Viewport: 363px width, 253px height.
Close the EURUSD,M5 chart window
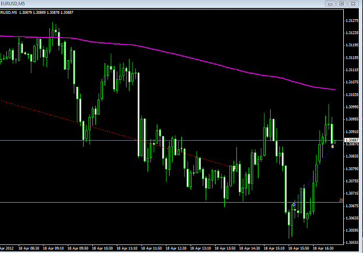[x=353, y=3]
